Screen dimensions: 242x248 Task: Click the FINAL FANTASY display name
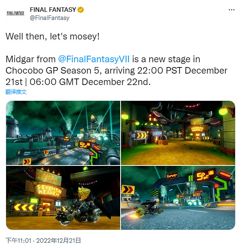point(53,10)
